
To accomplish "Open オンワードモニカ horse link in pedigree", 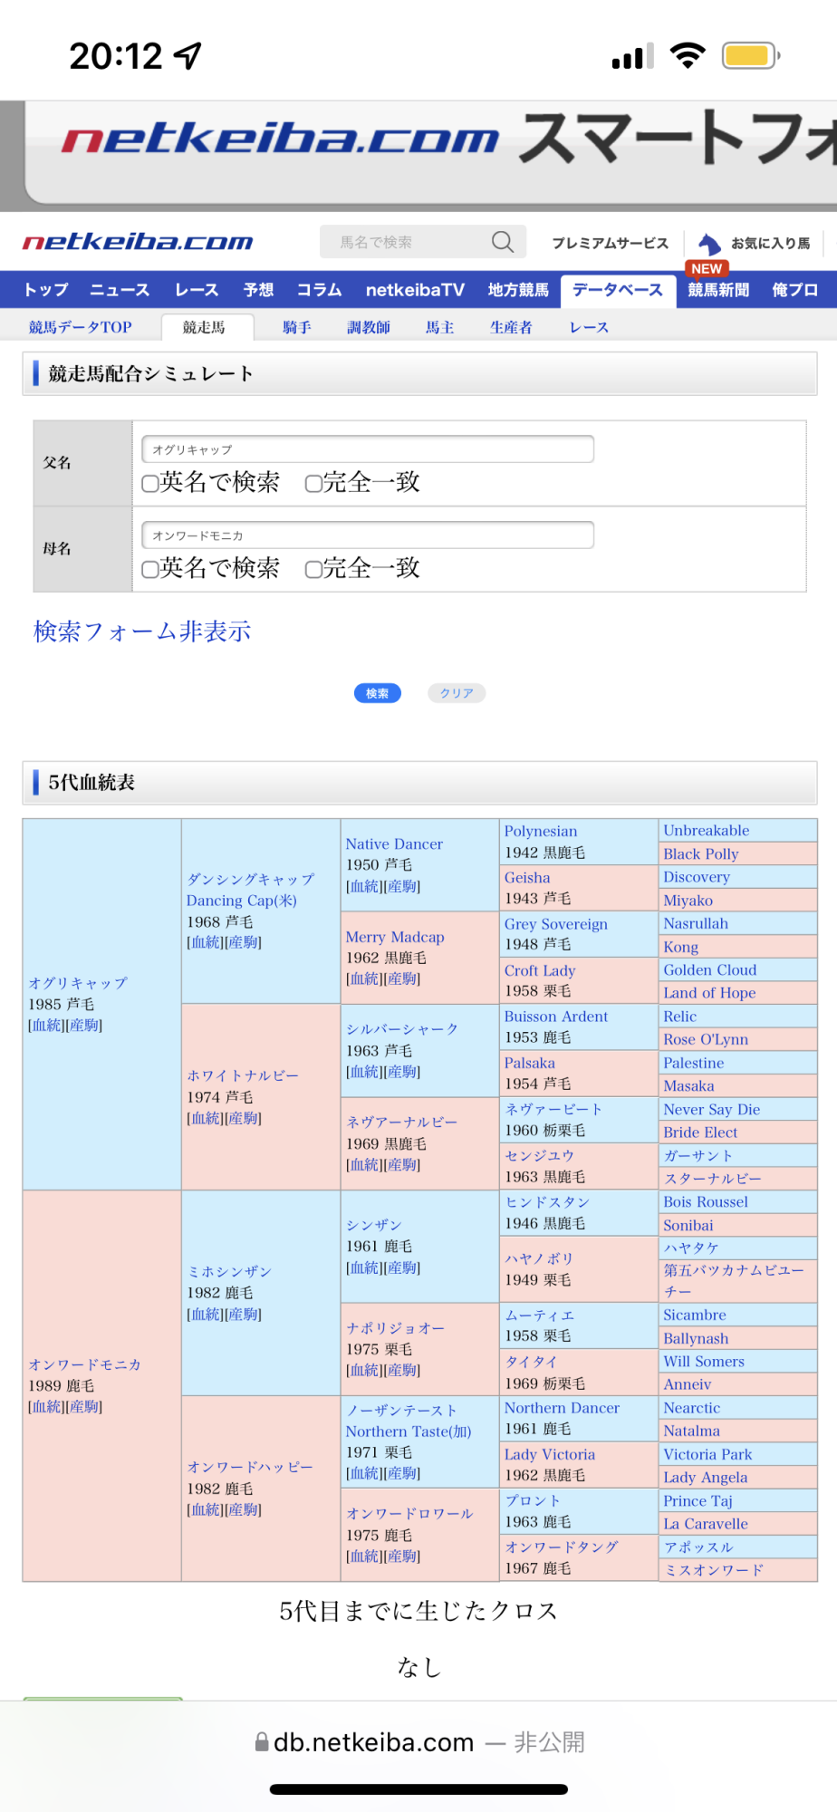I will pyautogui.click(x=84, y=1364).
